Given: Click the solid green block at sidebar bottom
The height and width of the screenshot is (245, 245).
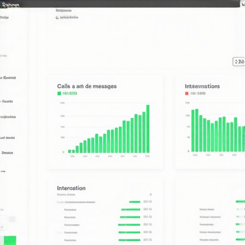Looking at the screenshot, I should click(10, 240).
